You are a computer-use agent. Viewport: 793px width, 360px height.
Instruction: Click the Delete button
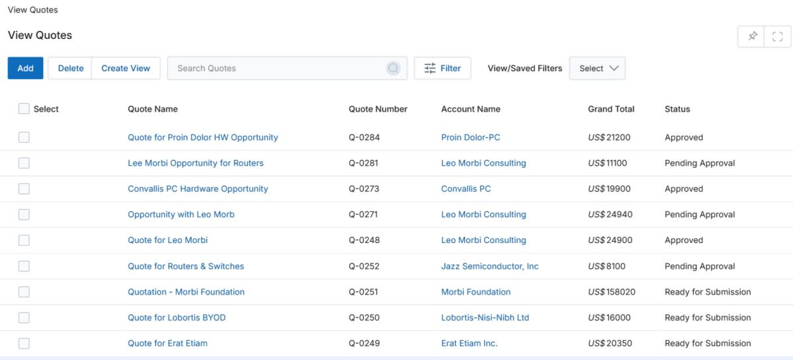tap(70, 68)
